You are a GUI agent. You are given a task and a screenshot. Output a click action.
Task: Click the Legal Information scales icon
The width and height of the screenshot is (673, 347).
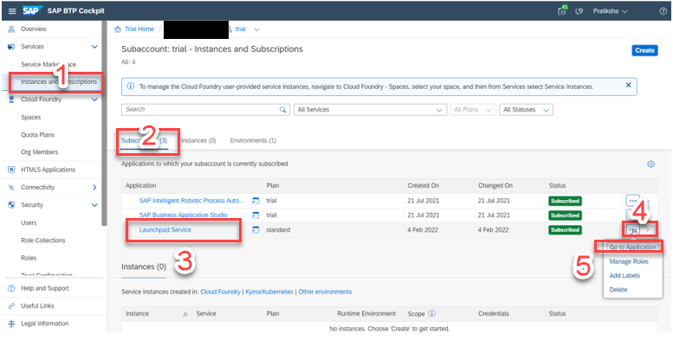(12, 324)
